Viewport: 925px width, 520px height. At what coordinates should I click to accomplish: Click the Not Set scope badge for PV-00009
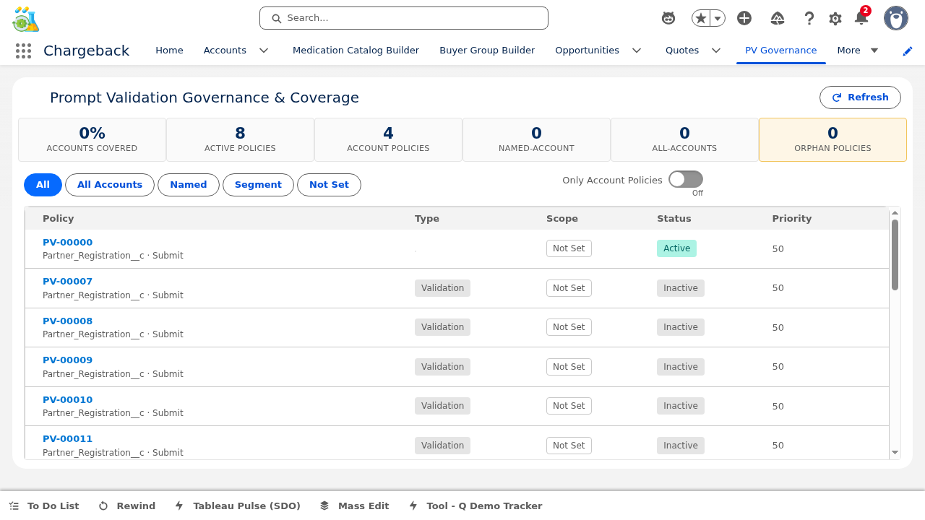coord(569,367)
